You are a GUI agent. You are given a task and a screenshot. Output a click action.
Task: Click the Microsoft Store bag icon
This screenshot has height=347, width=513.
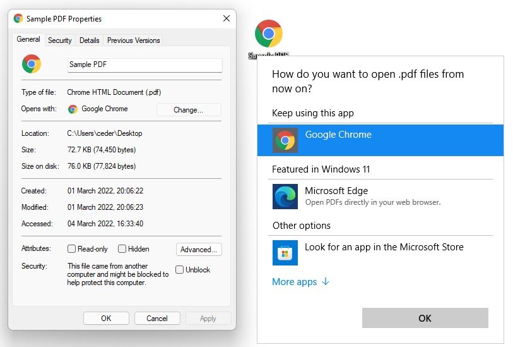click(x=285, y=253)
